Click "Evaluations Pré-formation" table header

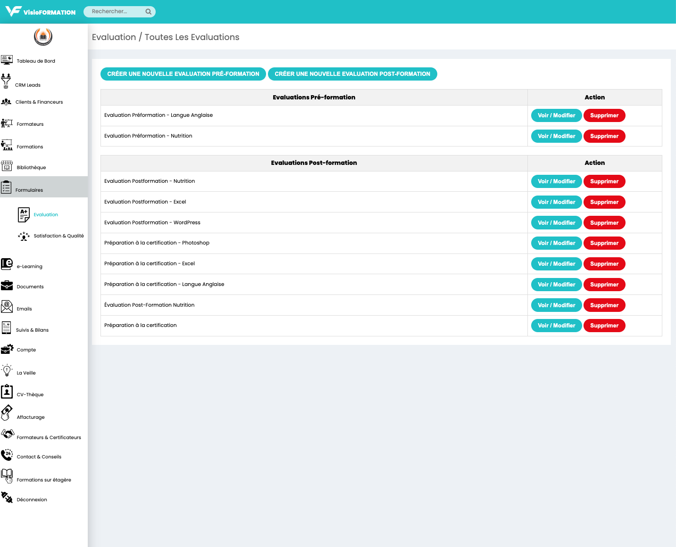coord(314,98)
